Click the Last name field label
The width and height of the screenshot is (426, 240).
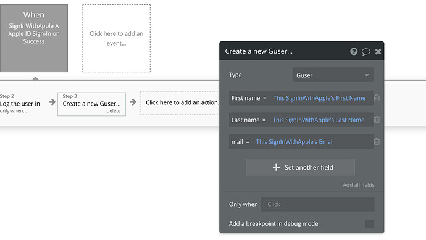click(x=245, y=120)
